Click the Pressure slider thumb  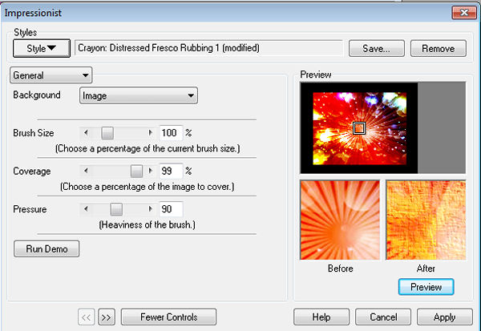pyautogui.click(x=116, y=209)
